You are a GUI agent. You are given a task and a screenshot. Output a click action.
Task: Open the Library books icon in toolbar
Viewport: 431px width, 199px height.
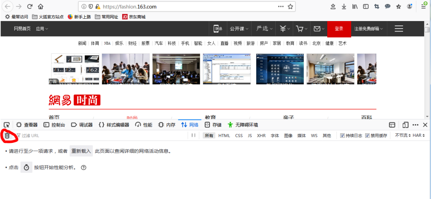(x=355, y=7)
